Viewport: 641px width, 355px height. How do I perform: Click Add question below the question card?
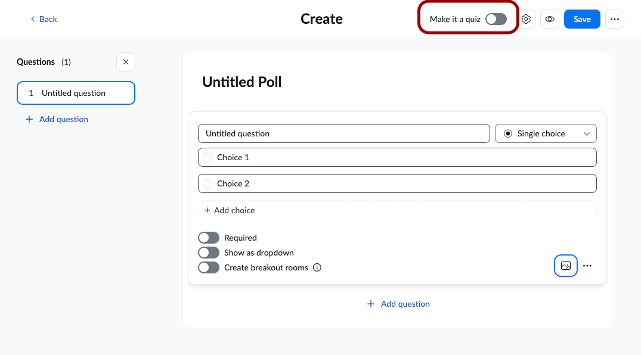pyautogui.click(x=398, y=304)
